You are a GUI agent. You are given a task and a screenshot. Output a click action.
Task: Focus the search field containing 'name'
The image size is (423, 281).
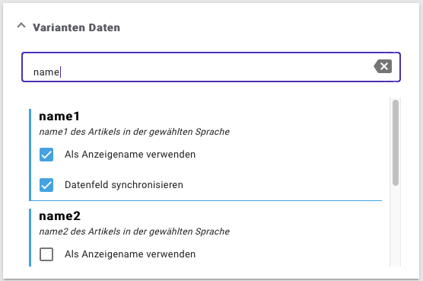pyautogui.click(x=211, y=67)
